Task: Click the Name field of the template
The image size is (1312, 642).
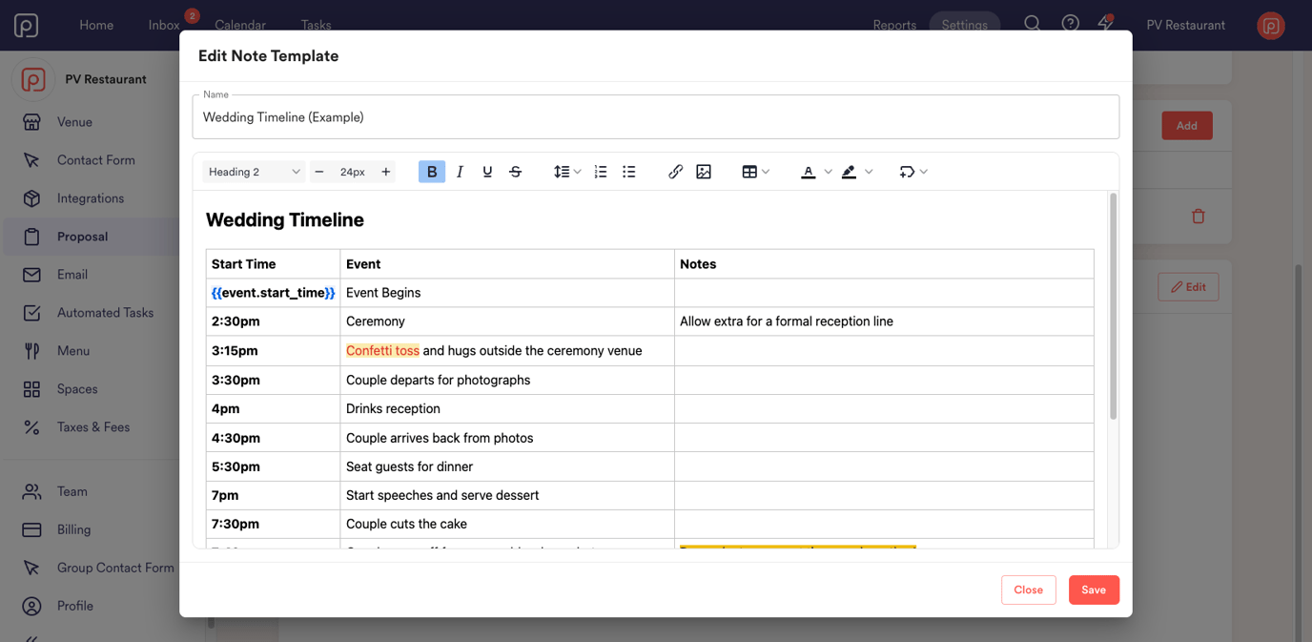Action: pyautogui.click(x=655, y=117)
